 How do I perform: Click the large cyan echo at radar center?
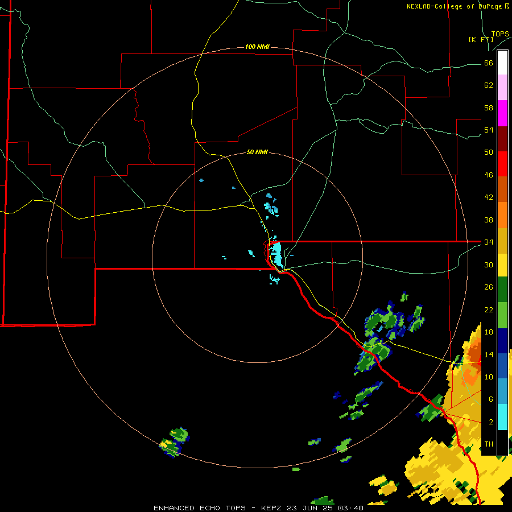point(276,255)
